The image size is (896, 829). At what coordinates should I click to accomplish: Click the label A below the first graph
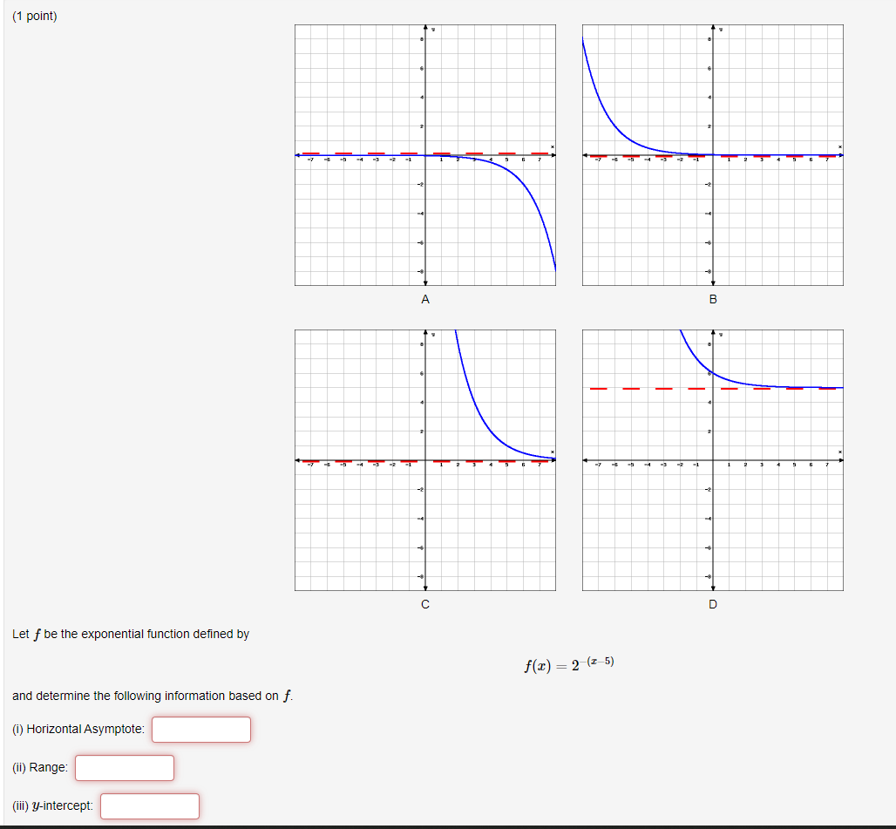pyautogui.click(x=425, y=300)
